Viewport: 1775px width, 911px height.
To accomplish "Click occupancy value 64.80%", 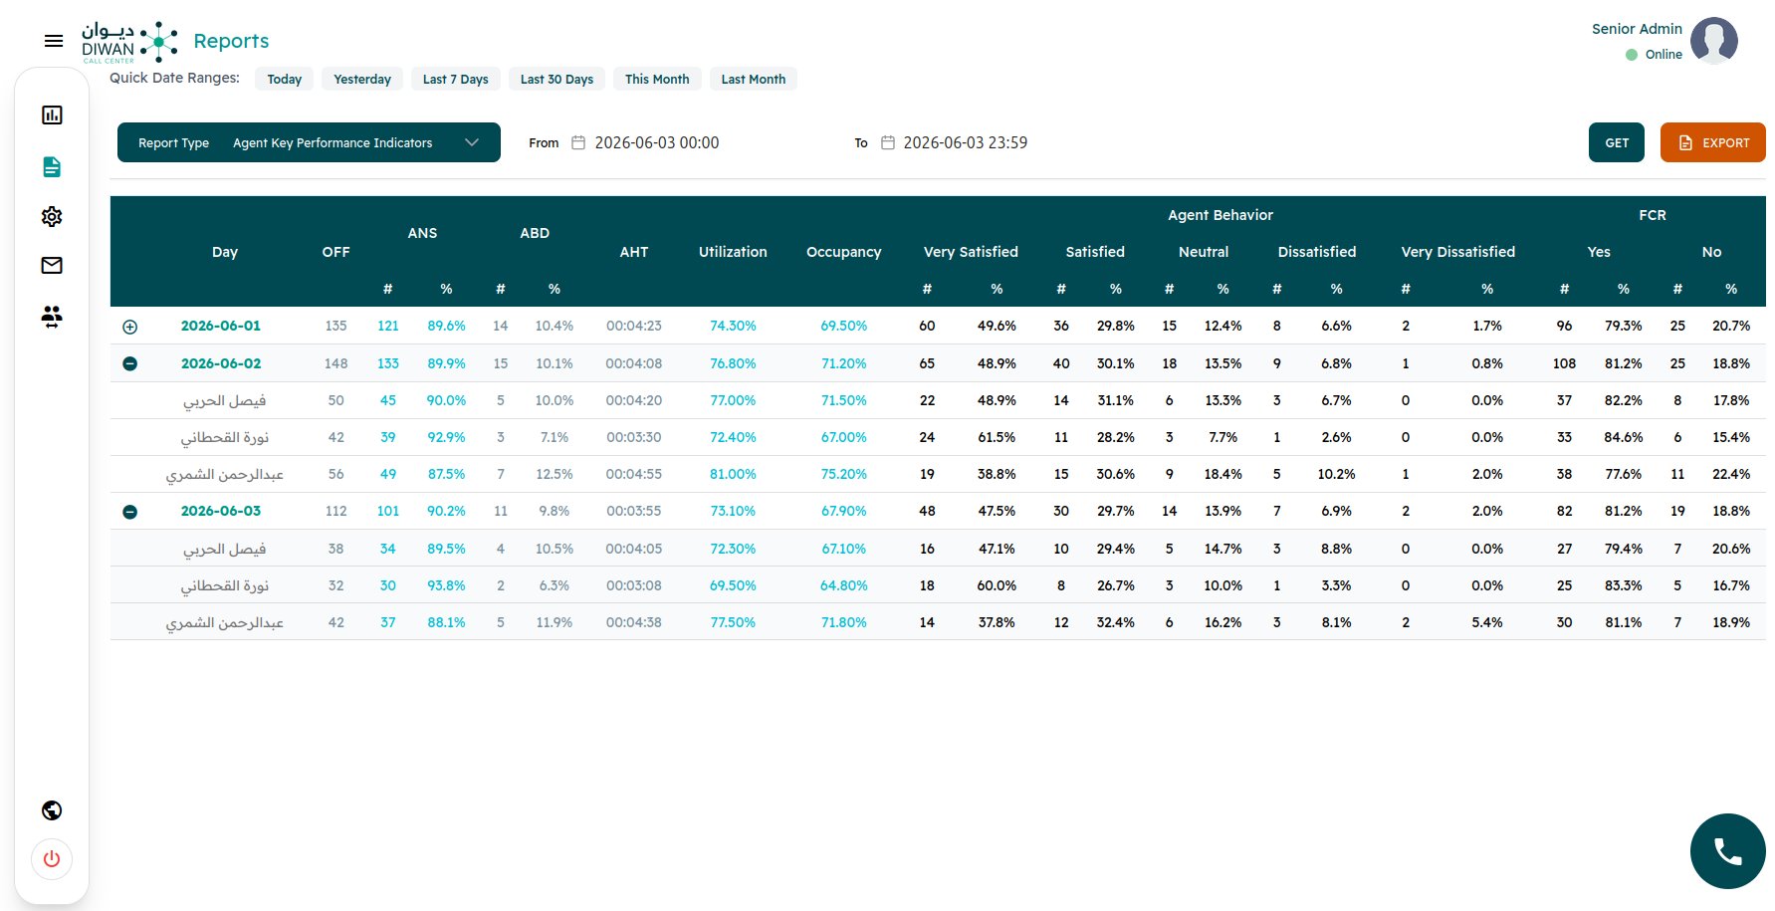I will [x=844, y=585].
